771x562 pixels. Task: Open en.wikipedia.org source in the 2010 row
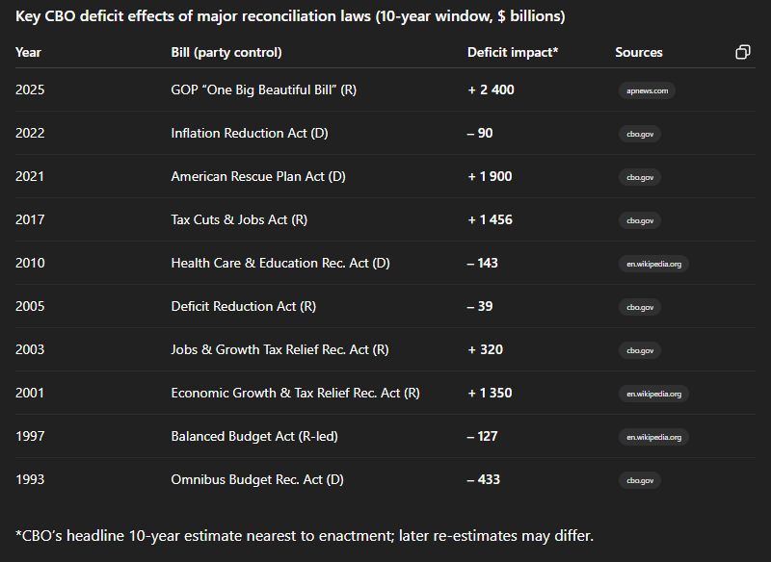click(x=653, y=264)
